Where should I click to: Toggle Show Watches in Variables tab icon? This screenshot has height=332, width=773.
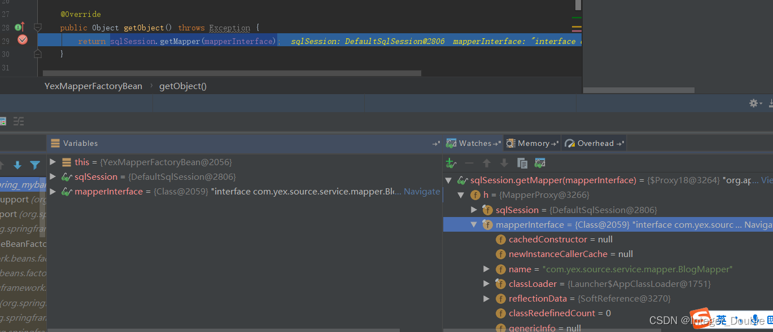tap(540, 163)
